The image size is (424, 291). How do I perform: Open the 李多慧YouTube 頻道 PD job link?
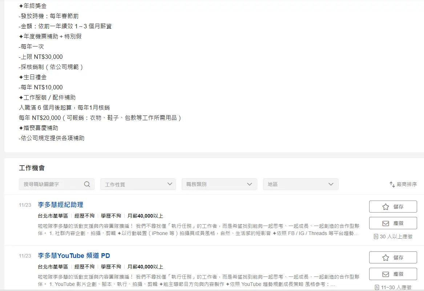click(x=74, y=256)
